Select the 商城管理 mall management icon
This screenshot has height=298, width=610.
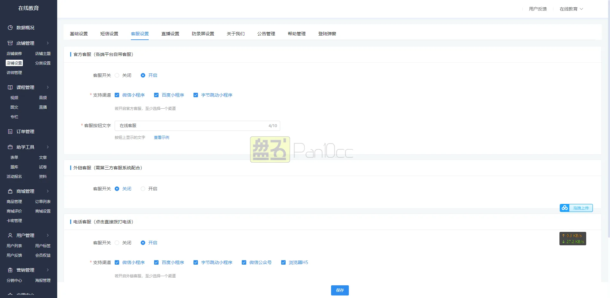(x=10, y=191)
